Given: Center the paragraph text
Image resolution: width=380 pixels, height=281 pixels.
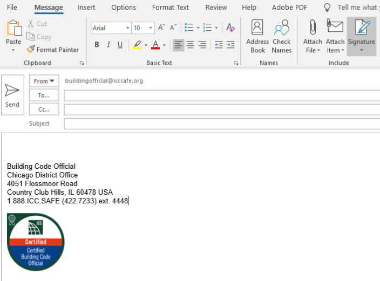Looking at the screenshot, I should pos(190,45).
